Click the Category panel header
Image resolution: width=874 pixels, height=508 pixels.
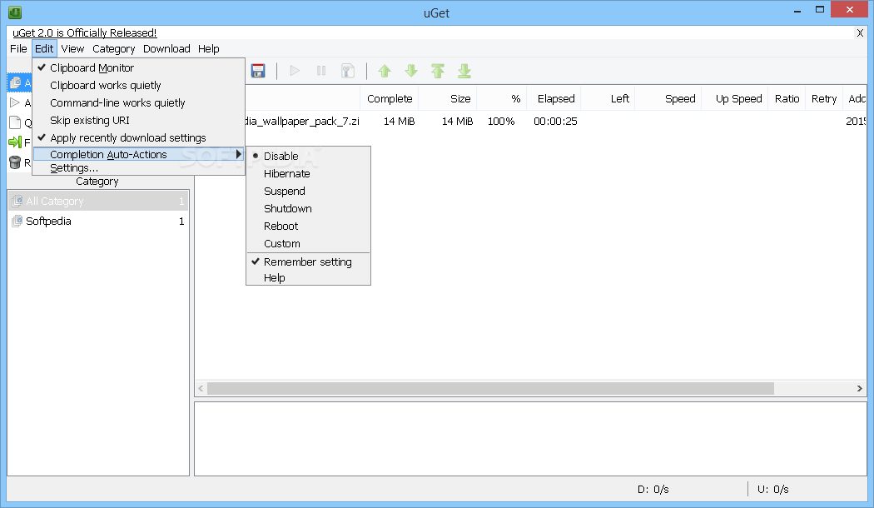[97, 182]
